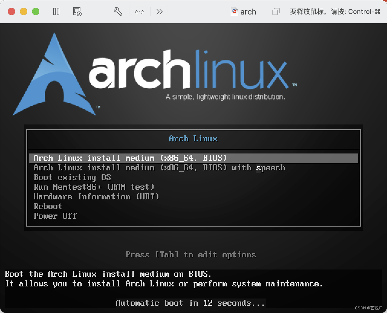The height and width of the screenshot is (313, 387).
Task: Maximize the arch VM window
Action: (36, 12)
